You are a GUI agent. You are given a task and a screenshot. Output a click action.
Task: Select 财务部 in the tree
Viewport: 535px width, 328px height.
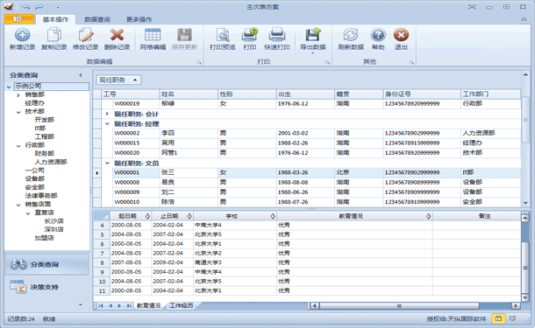click(x=45, y=153)
